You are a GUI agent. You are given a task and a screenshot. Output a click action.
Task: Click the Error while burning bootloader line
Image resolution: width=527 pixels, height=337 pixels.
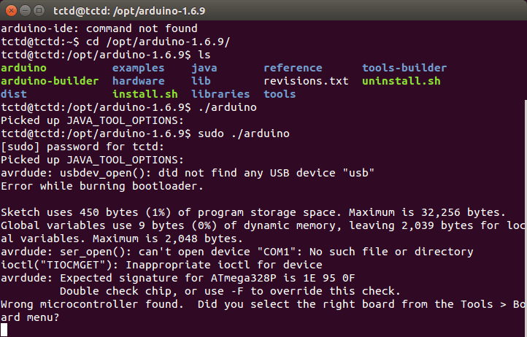click(x=102, y=186)
